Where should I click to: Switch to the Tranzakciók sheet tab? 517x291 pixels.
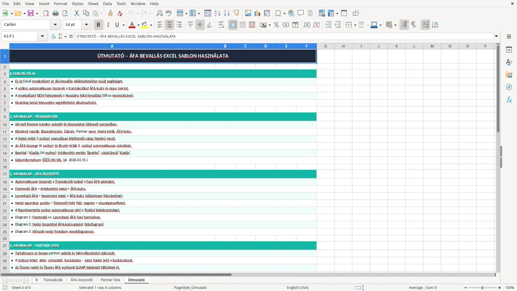[x=53, y=280]
